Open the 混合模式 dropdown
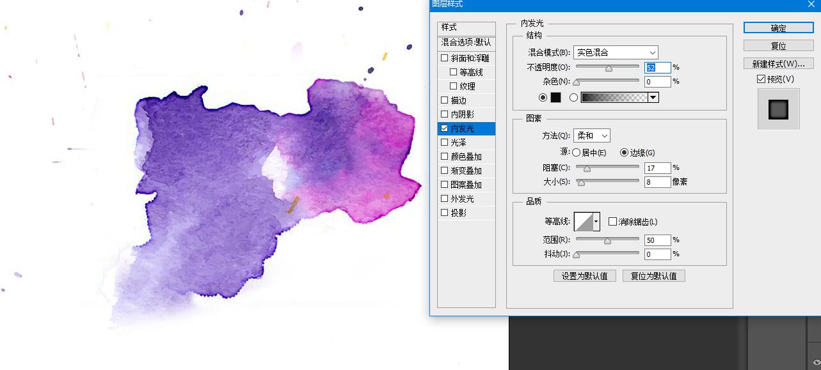 (616, 52)
